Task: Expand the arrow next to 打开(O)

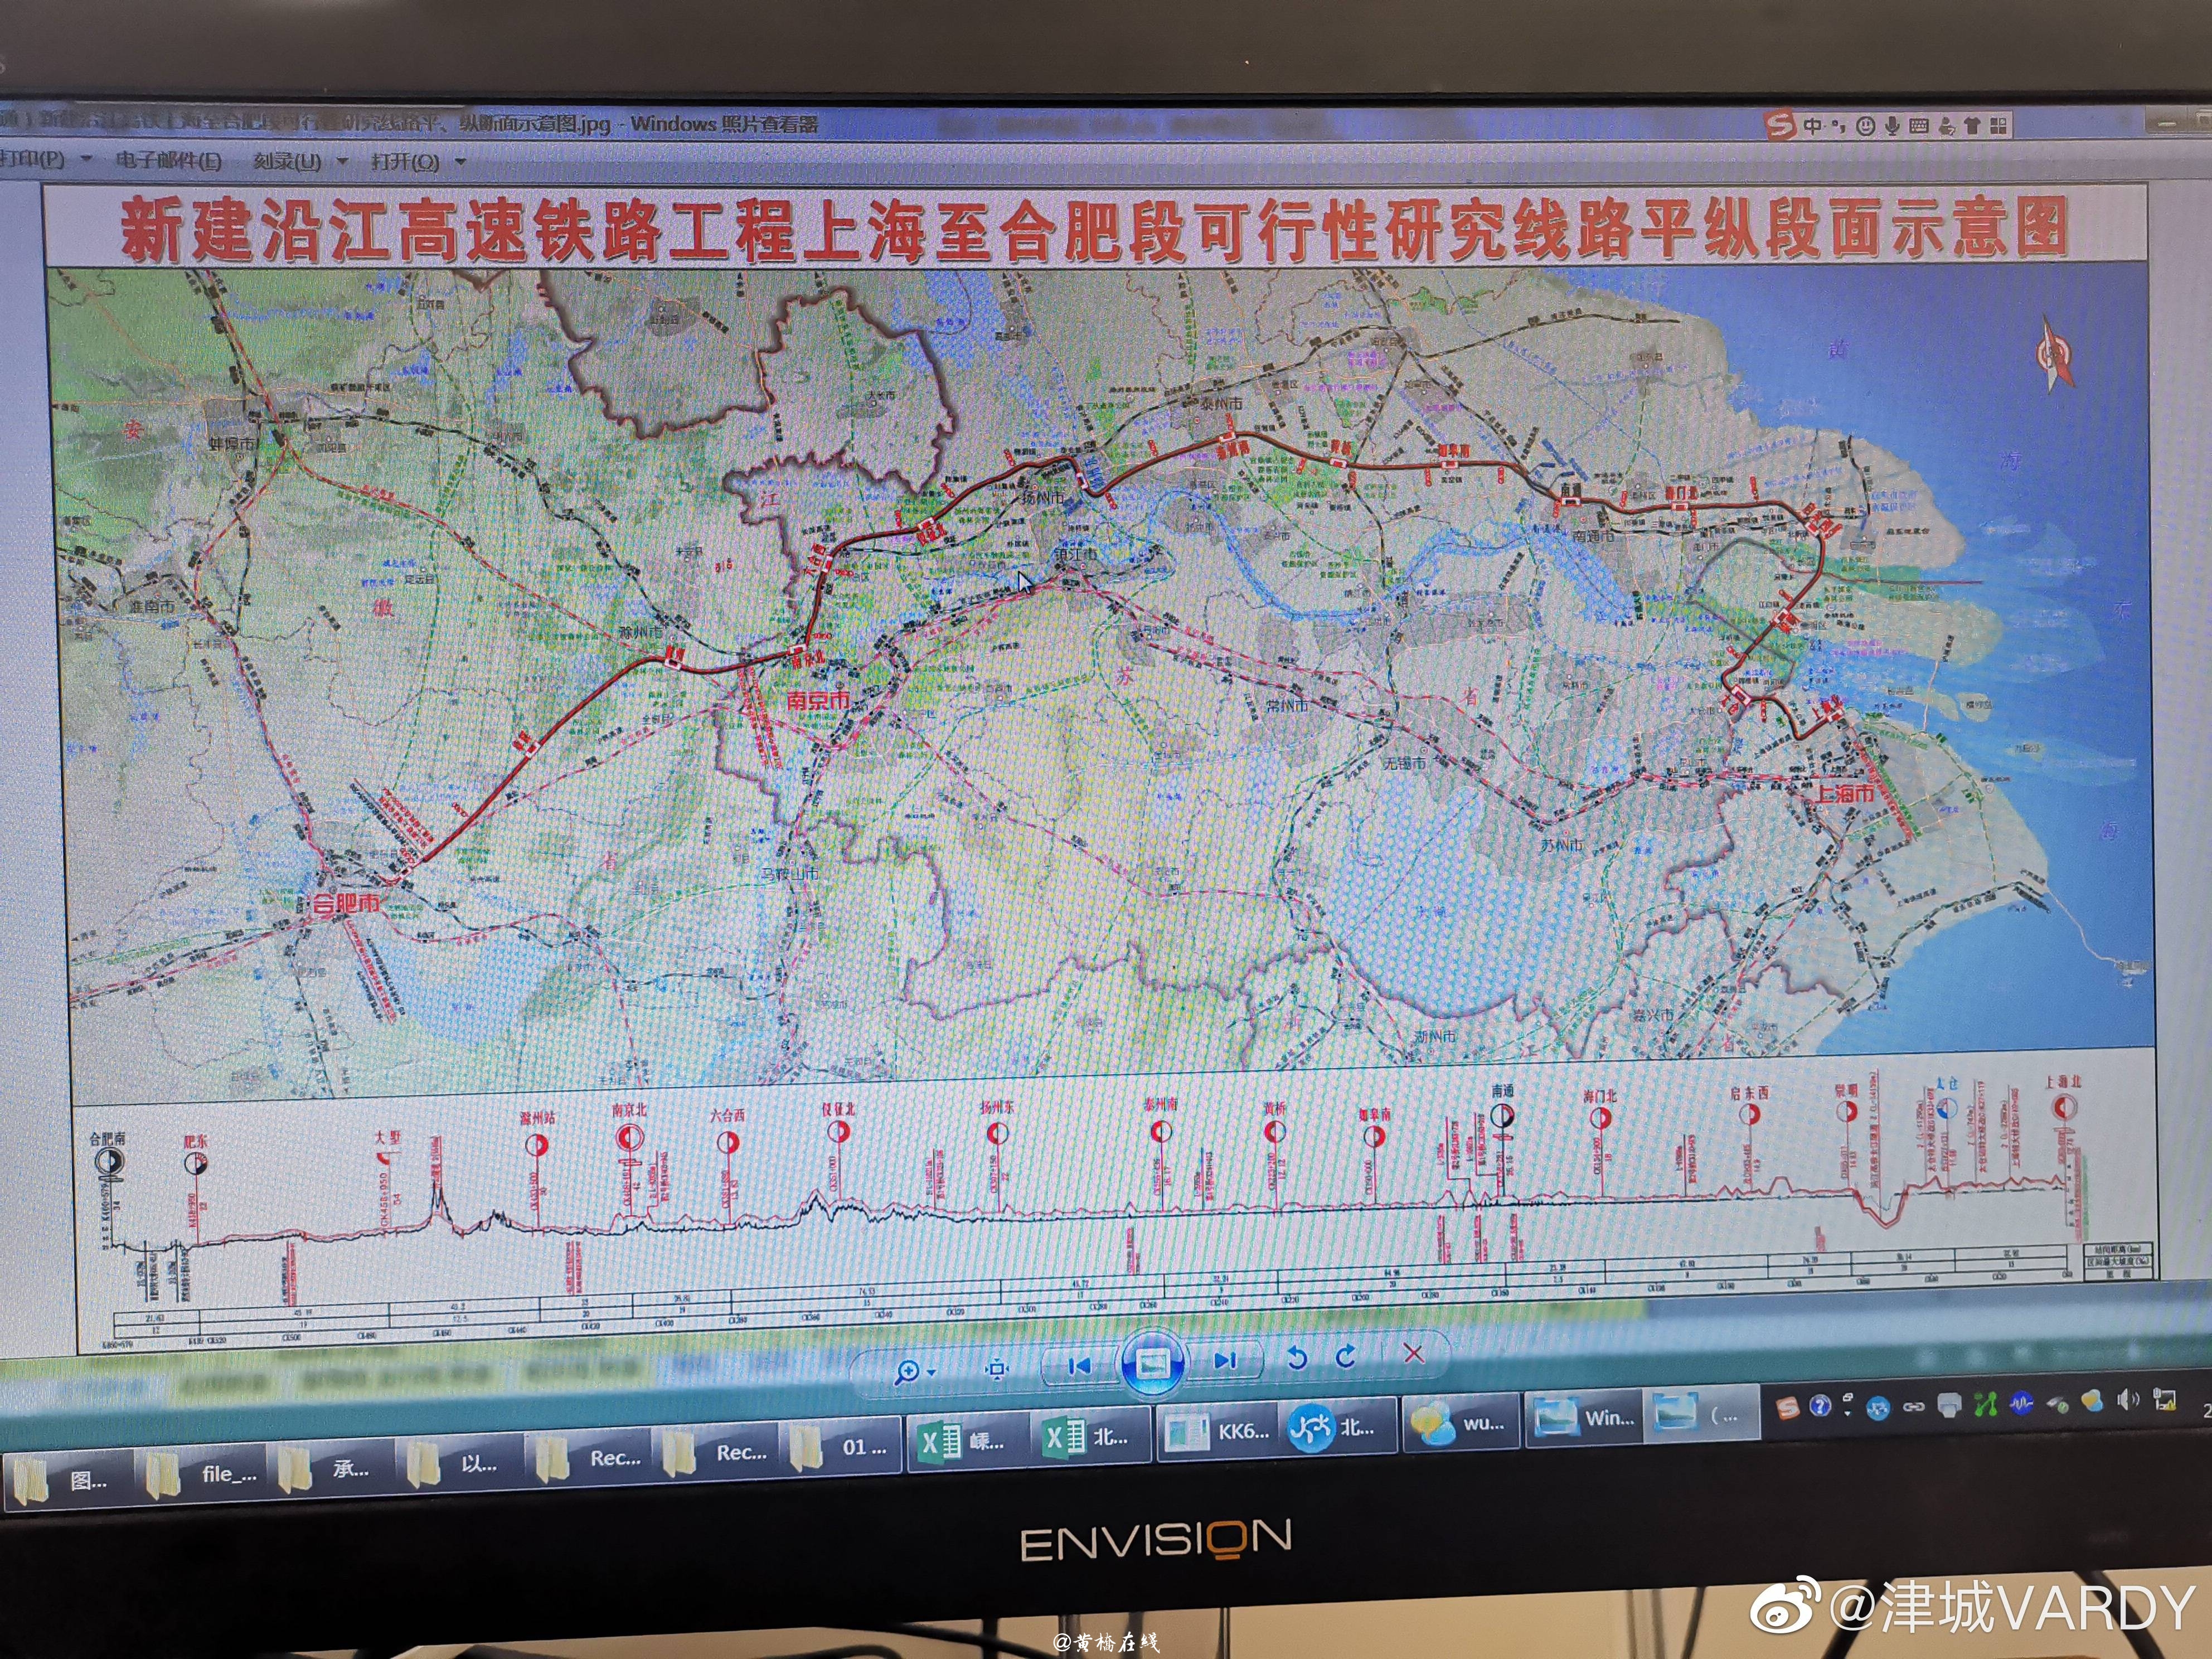Action: pyautogui.click(x=461, y=162)
